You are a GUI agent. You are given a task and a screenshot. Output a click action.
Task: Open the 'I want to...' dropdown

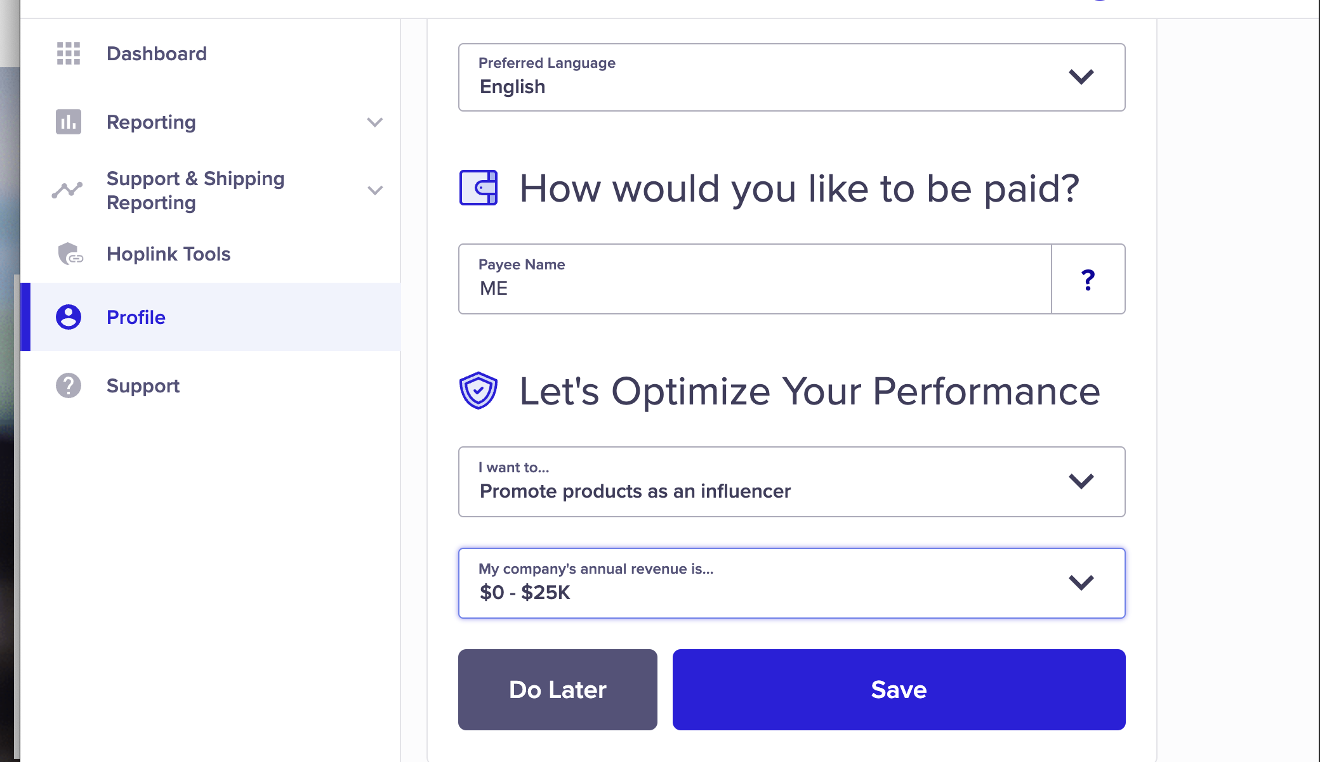(792, 482)
